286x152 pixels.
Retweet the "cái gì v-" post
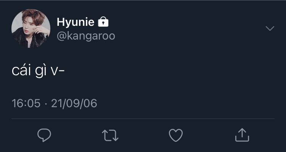click(x=110, y=135)
